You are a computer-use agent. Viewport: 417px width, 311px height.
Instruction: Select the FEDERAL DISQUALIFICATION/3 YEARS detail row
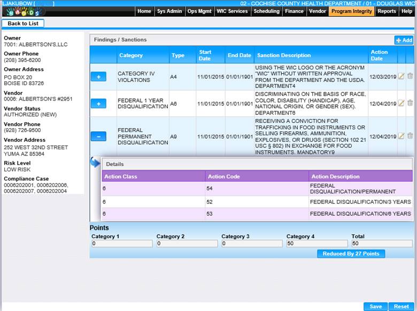257,202
